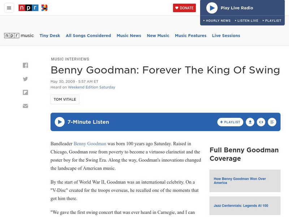Start Play Live Radio
The image size is (289, 217).
click(x=212, y=8)
